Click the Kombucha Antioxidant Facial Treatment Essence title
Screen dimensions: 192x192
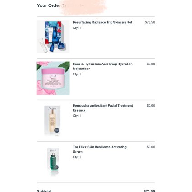(x=103, y=108)
